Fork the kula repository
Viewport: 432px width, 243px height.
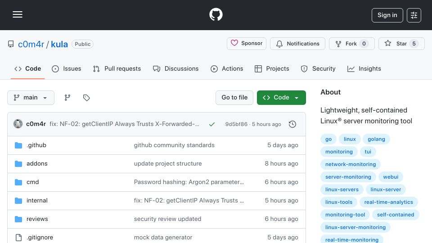(x=352, y=44)
